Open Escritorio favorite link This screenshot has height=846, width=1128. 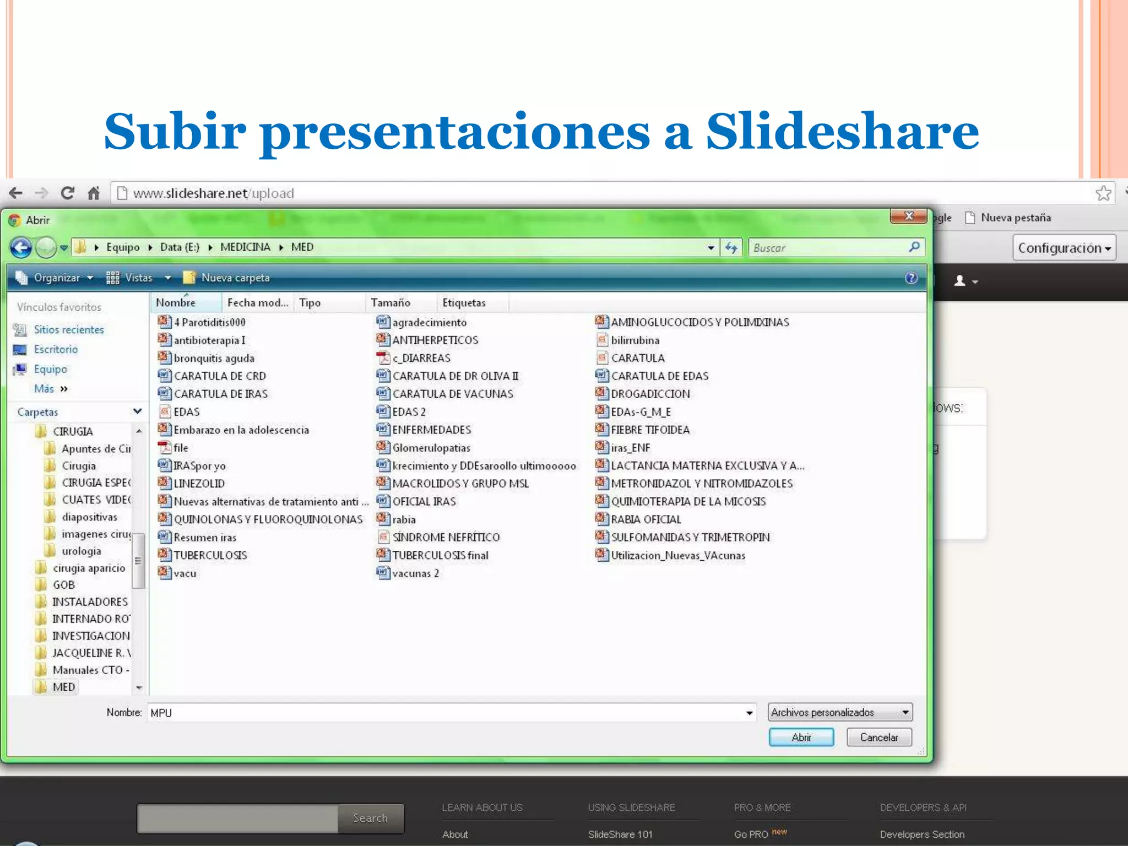(56, 349)
